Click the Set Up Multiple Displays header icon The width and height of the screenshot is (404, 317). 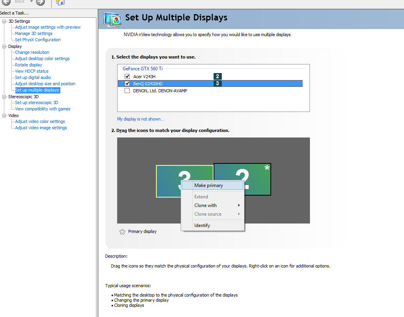pos(112,19)
